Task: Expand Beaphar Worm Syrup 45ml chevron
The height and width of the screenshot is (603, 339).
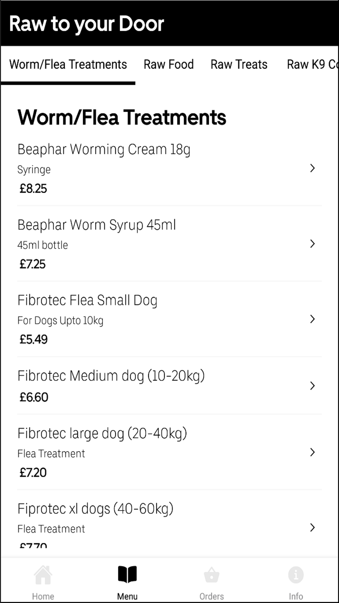Action: 313,244
